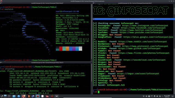The image size is (175, 98).
Task: Click the green cursor at the userrecon prompt
Action: [x=98, y=92]
